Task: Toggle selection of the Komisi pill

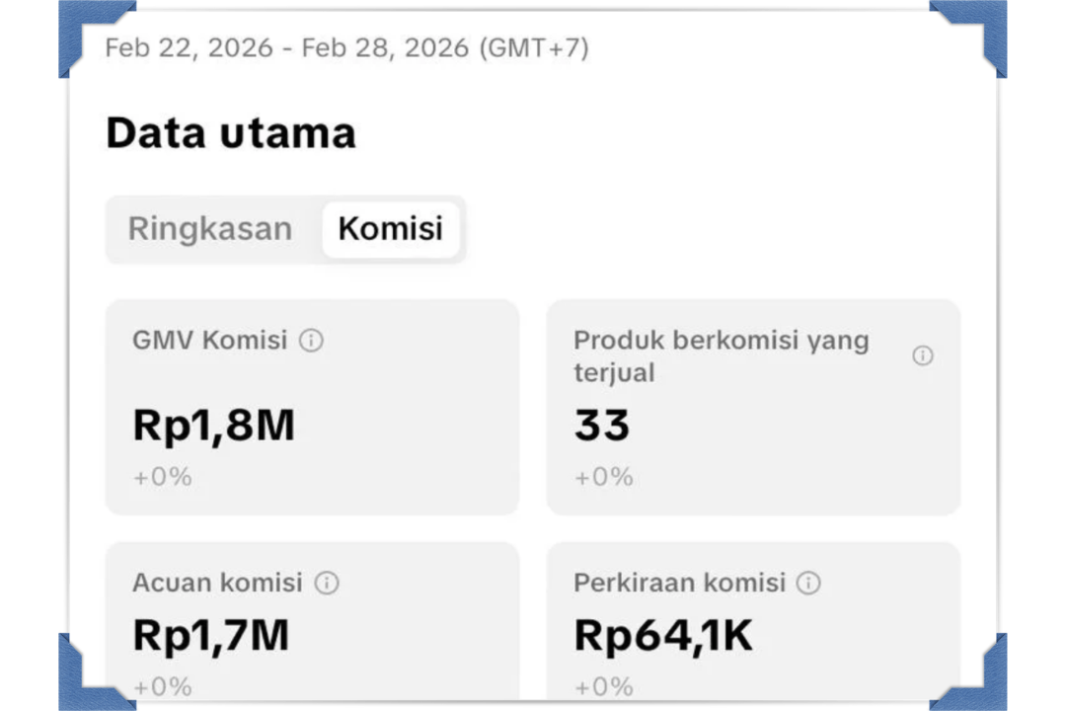Action: [x=391, y=228]
